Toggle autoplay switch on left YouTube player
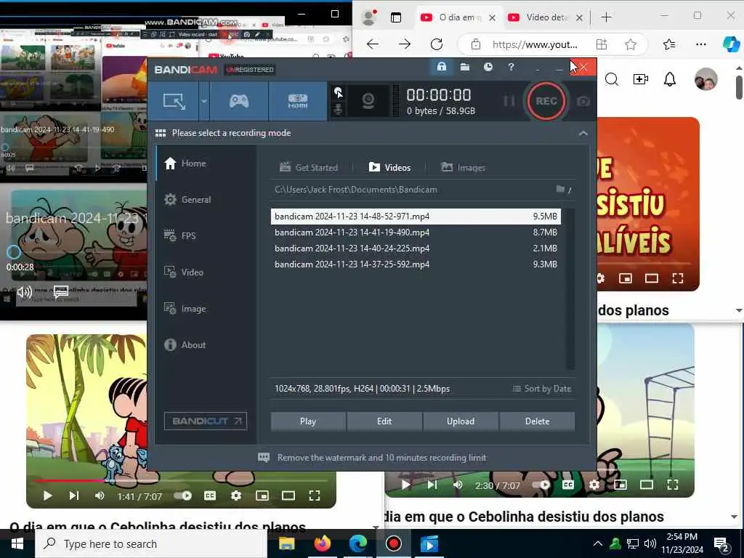Image resolution: width=744 pixels, height=558 pixels. 182,496
